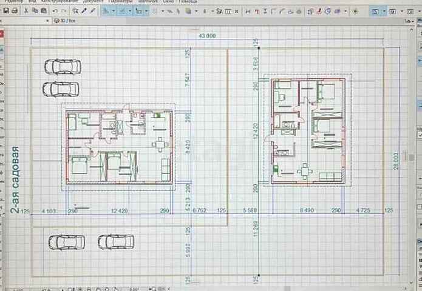Click the Paste clipboard icon
Screen dimensions: 422x291
click(44, 11)
